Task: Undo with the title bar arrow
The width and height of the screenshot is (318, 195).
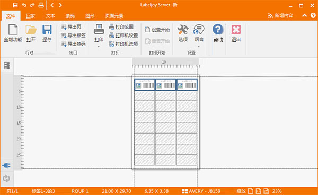Action: click(24, 5)
